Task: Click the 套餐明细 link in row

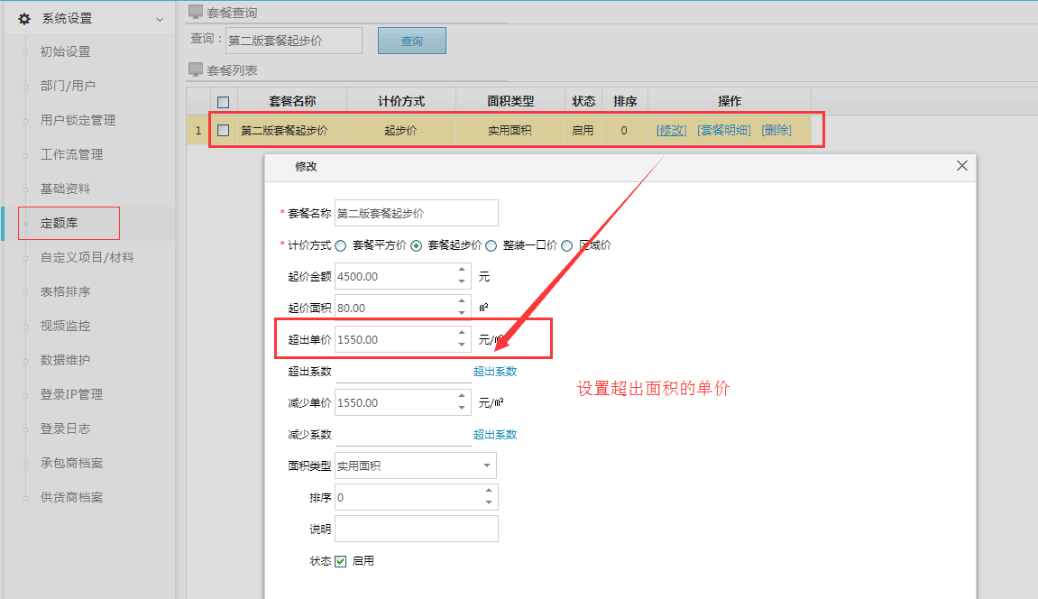Action: coord(723,130)
